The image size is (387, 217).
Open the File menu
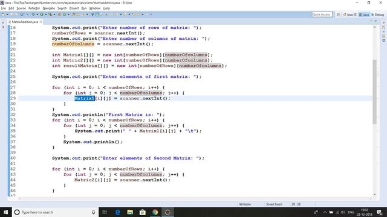click(x=4, y=8)
